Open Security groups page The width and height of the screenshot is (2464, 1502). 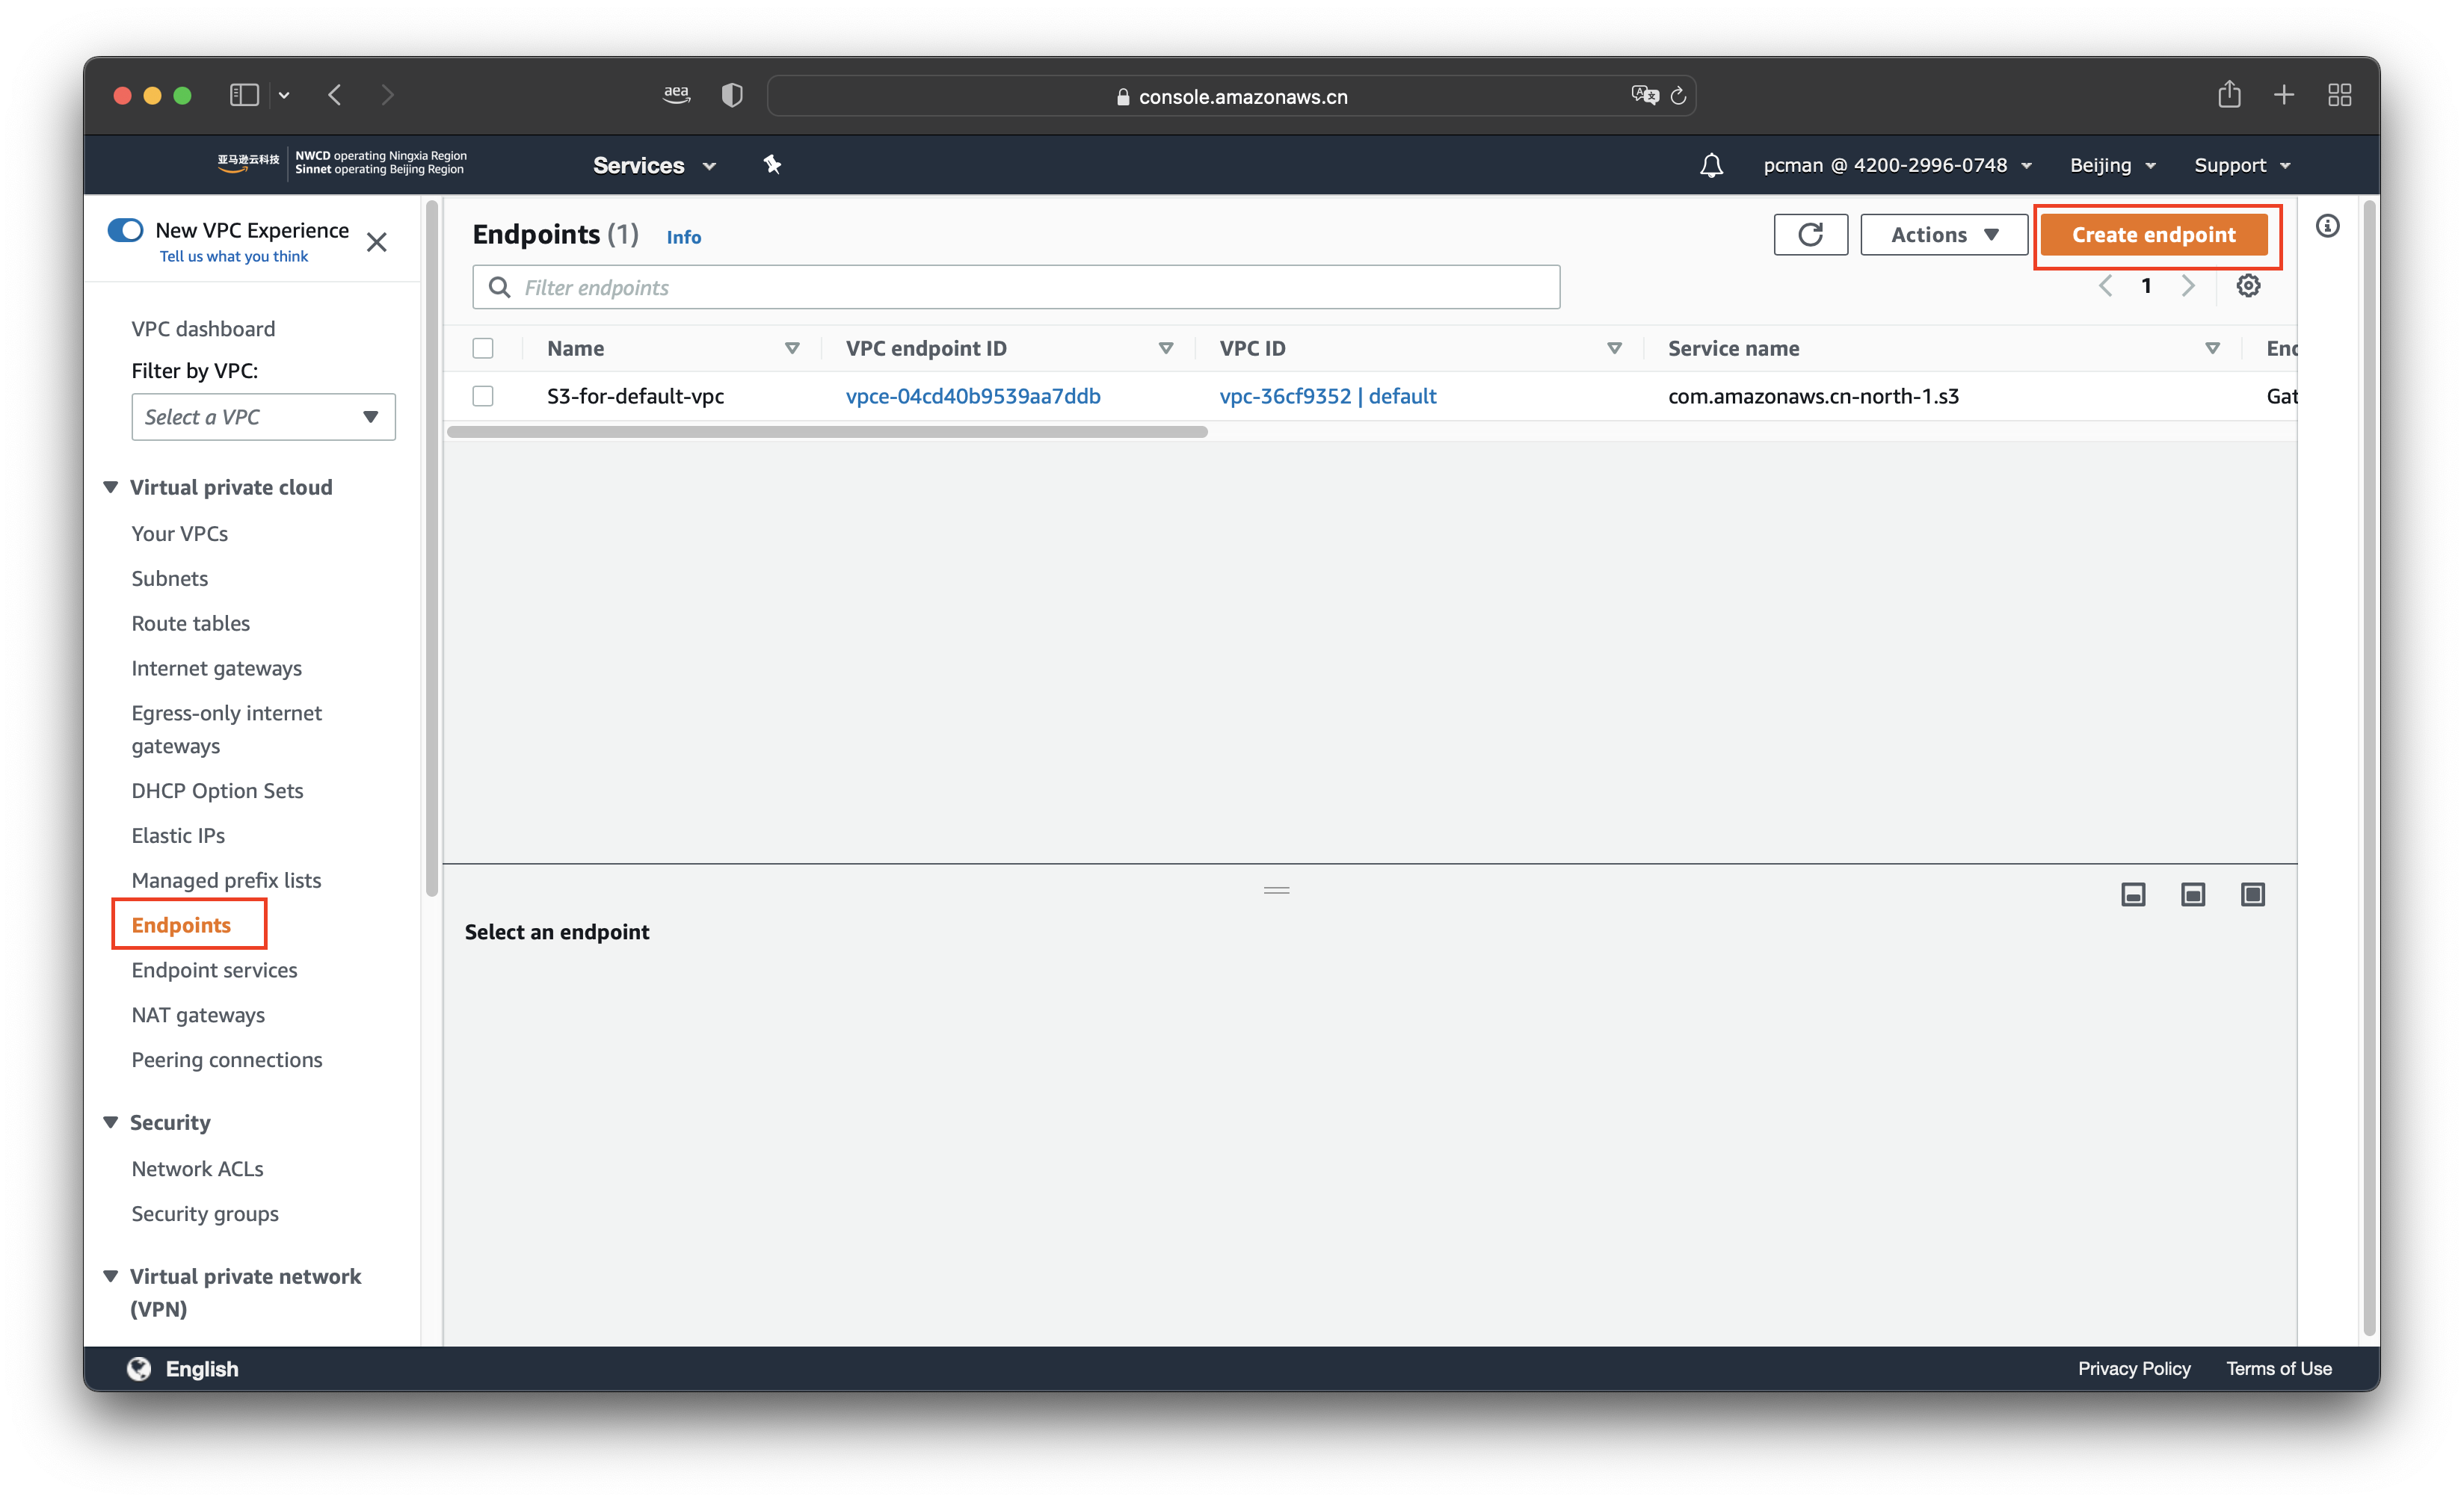coord(205,1214)
